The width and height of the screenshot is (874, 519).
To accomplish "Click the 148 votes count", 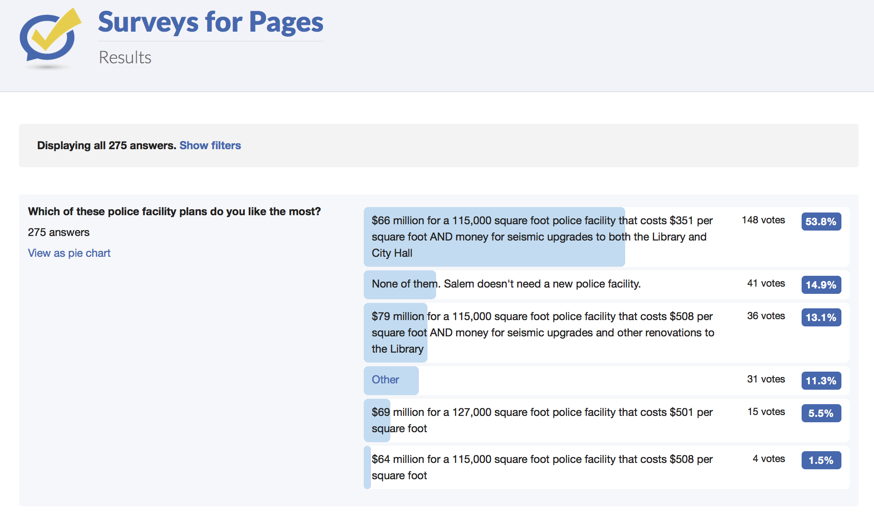I will point(763,220).
